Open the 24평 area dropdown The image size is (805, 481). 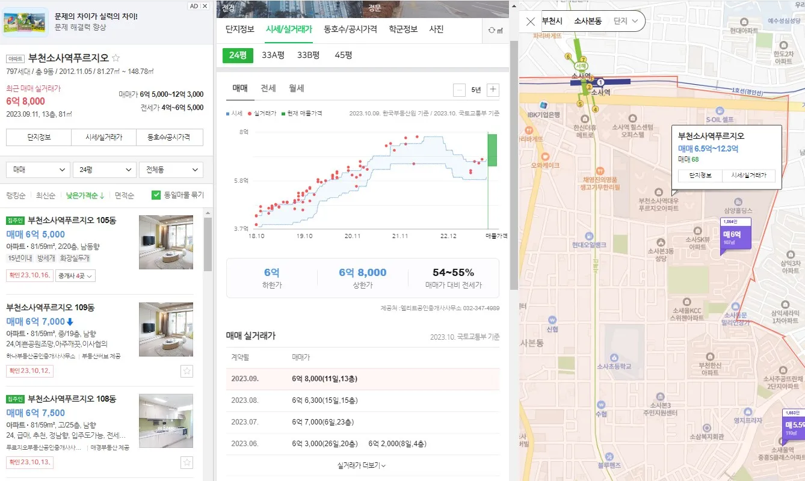pos(105,170)
